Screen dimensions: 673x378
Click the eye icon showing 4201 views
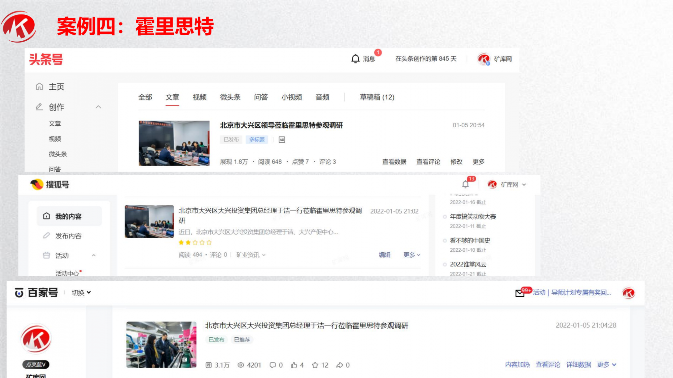click(x=241, y=365)
